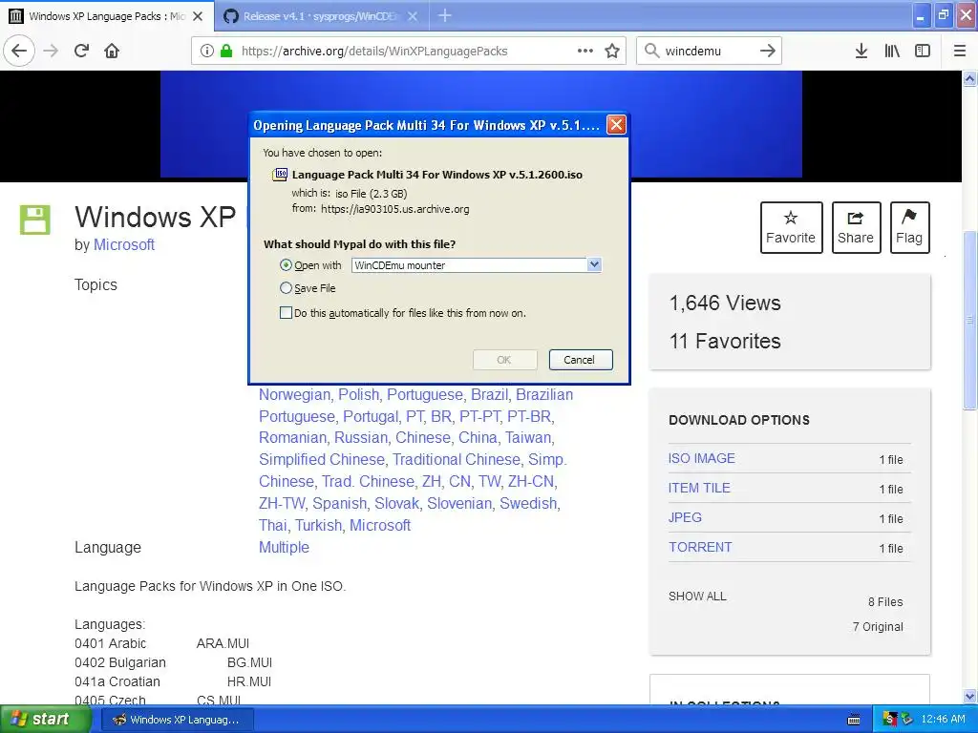Click the page scroll down arrow
Viewport: 978px width, 733px height.
point(970,696)
